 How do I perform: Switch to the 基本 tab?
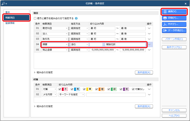8,12
